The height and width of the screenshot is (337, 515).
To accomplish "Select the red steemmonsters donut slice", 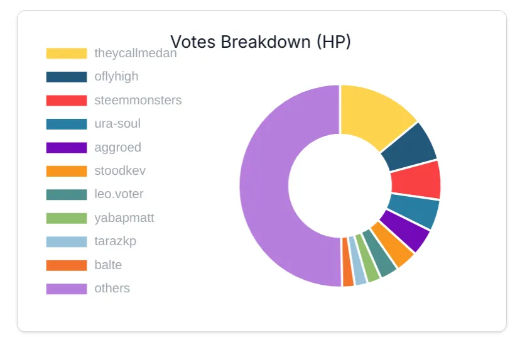I will [416, 180].
